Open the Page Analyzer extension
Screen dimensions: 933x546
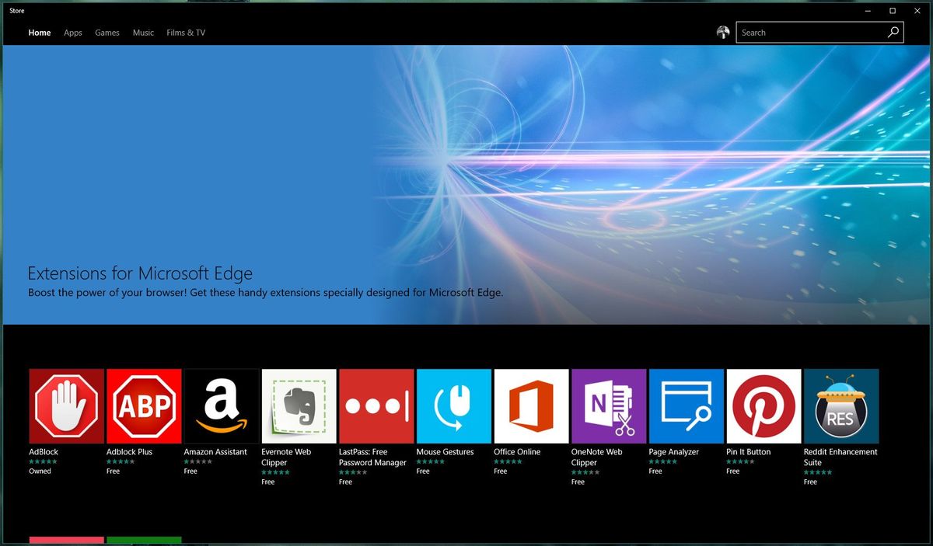pyautogui.click(x=686, y=405)
